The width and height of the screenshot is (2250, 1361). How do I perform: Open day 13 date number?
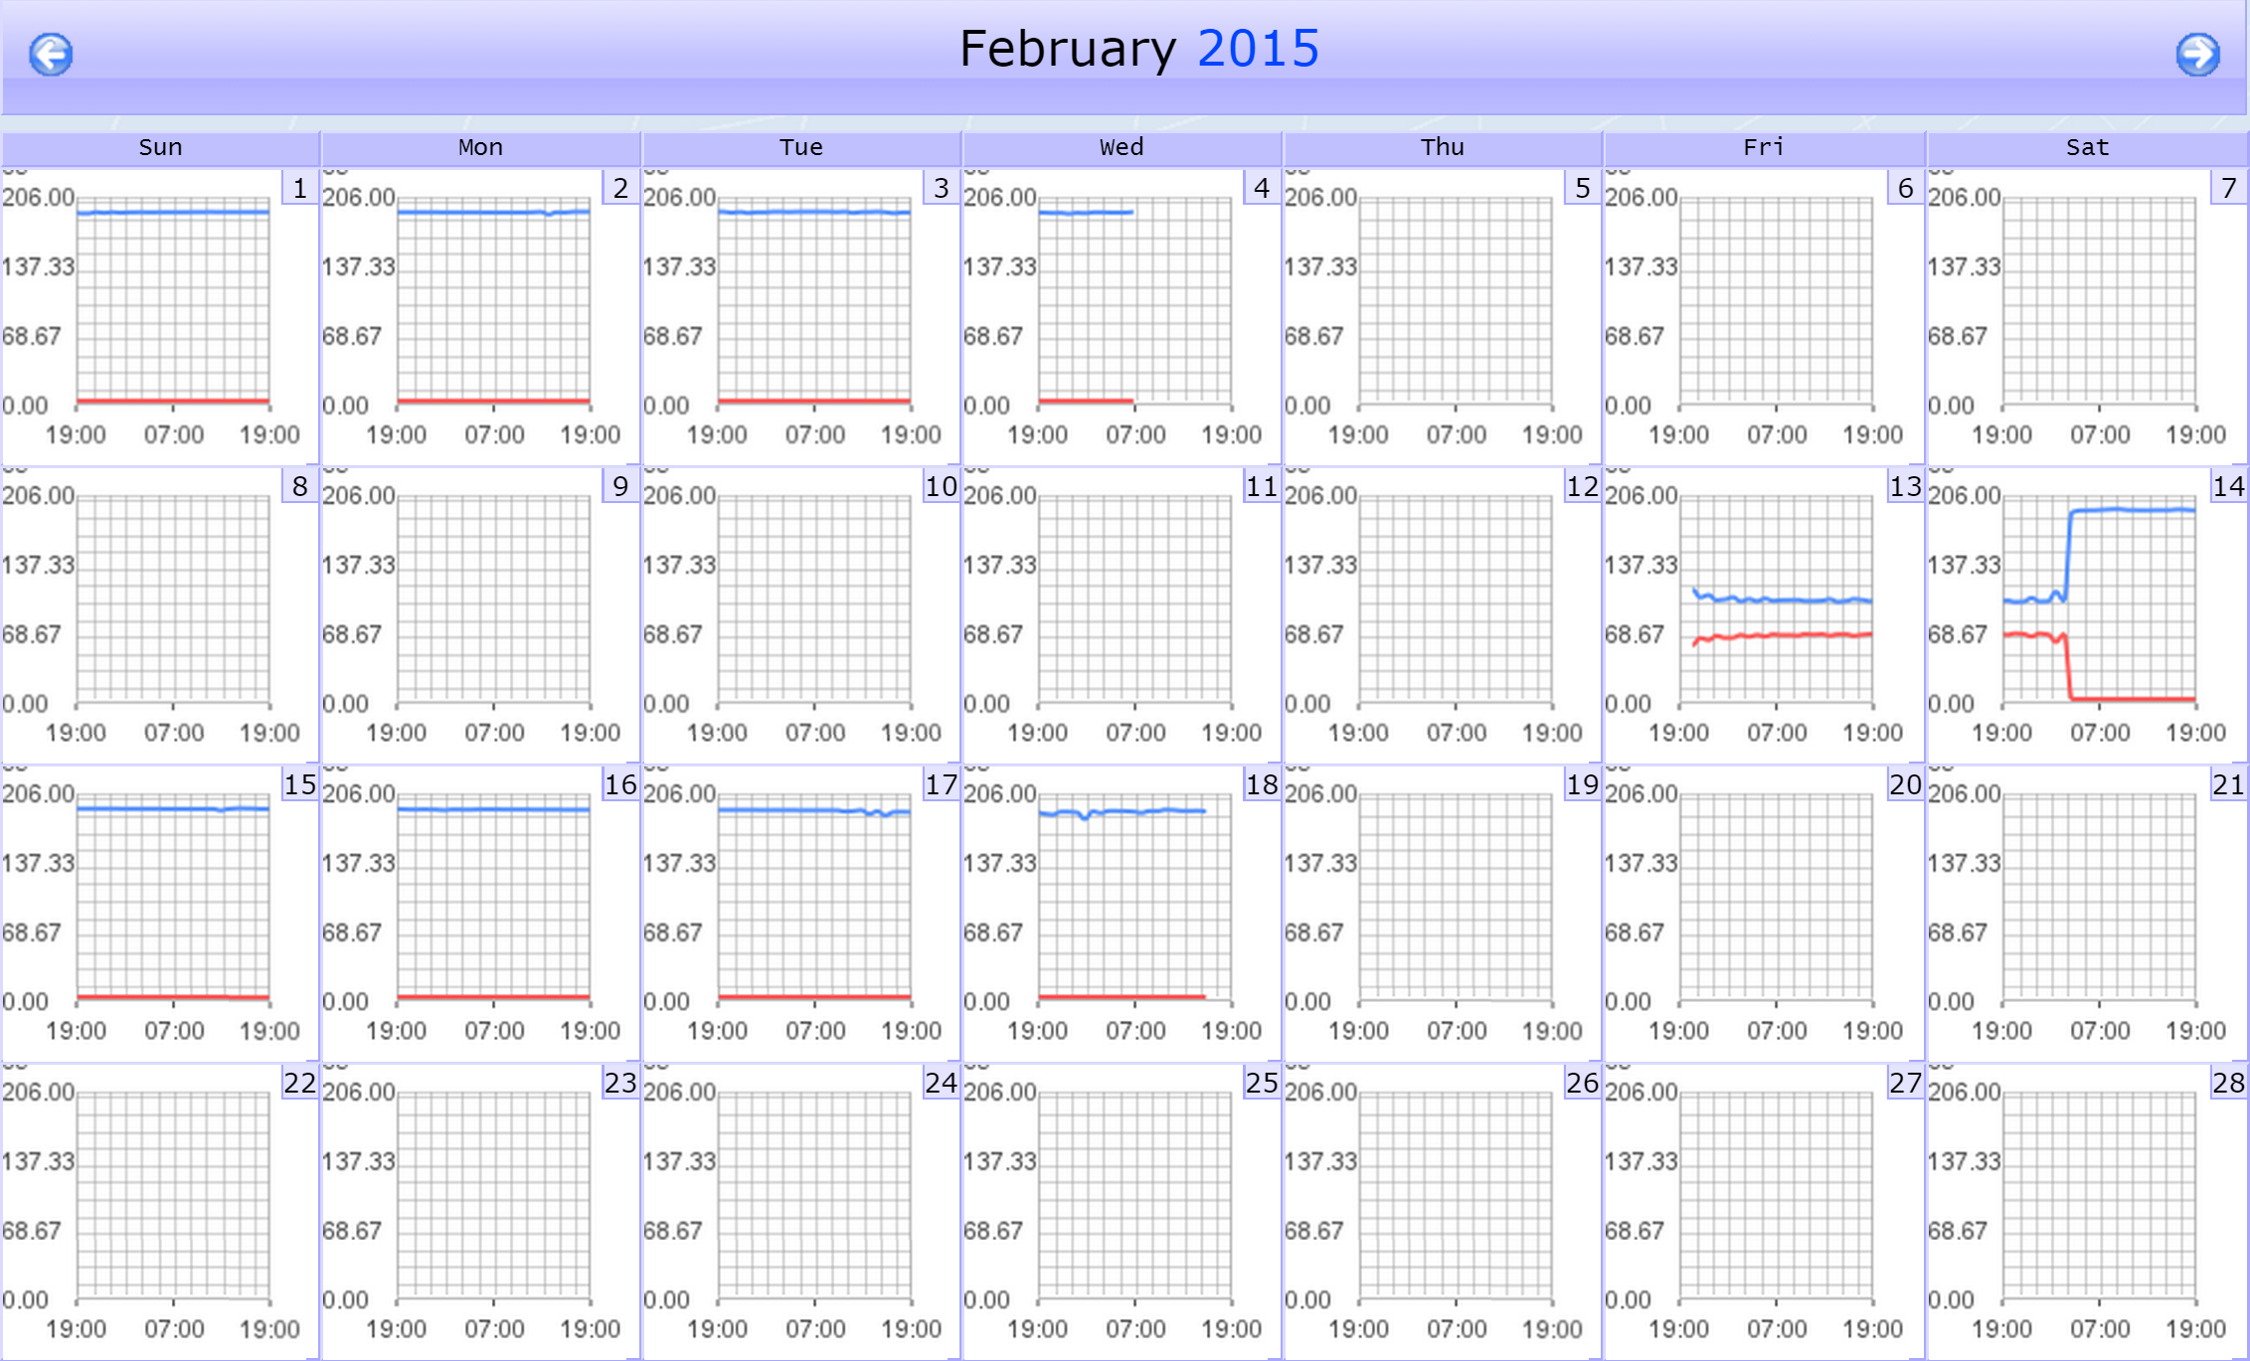click(x=1905, y=486)
